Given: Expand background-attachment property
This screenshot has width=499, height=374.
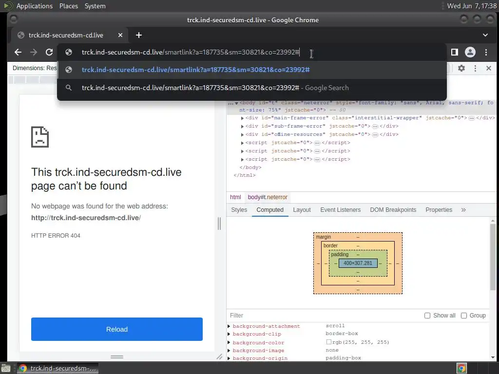Looking at the screenshot, I should pyautogui.click(x=229, y=326).
